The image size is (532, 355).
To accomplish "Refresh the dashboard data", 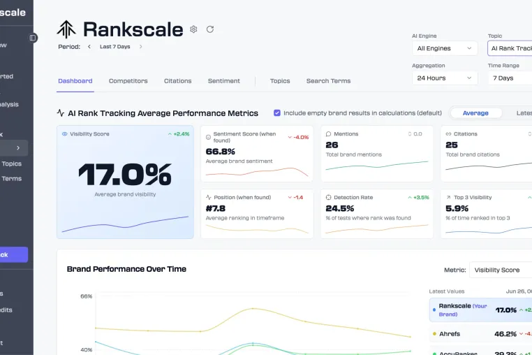I will tap(210, 29).
